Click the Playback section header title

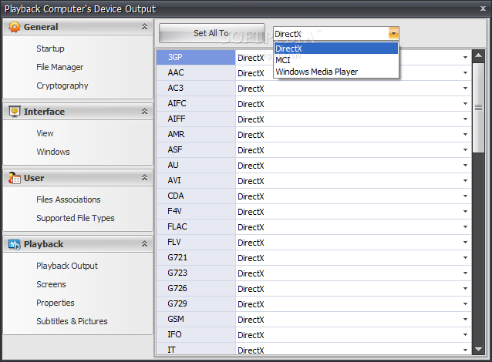pos(44,244)
